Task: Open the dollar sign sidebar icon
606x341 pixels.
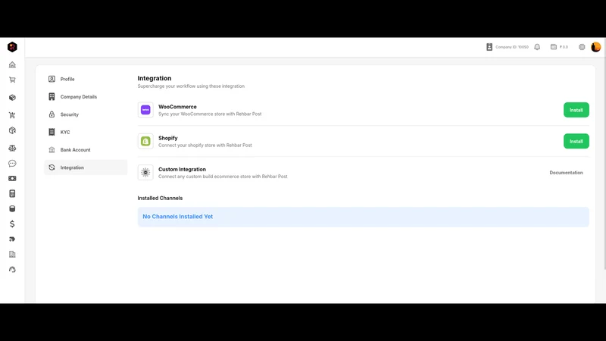Action: click(x=12, y=224)
